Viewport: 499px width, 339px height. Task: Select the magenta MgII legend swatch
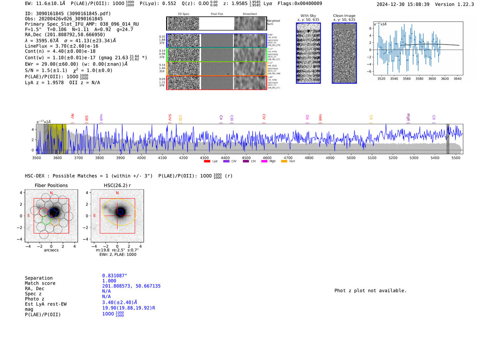coord(264,161)
